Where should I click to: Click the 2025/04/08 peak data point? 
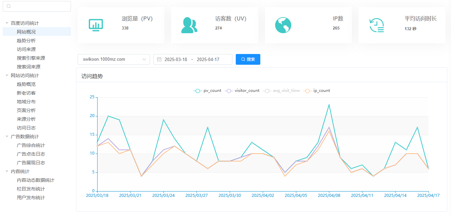pyautogui.click(x=329, y=105)
